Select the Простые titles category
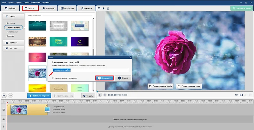This screenshot has width=254, height=130. tap(10, 36)
